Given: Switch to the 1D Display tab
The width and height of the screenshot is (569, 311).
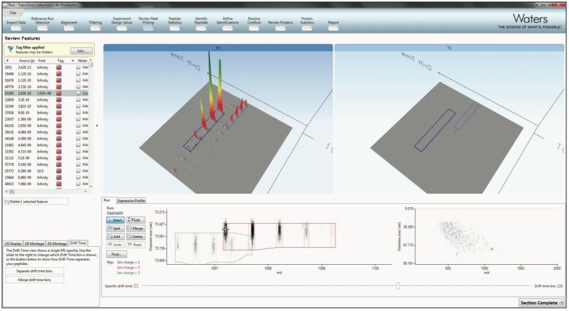Looking at the screenshot, I should click(13, 244).
